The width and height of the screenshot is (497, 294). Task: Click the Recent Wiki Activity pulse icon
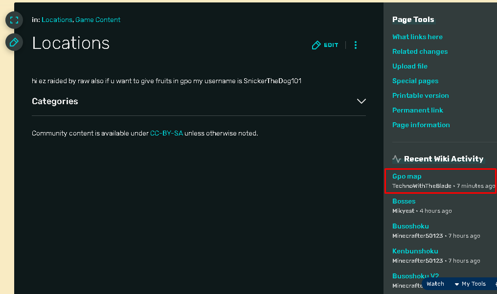396,158
